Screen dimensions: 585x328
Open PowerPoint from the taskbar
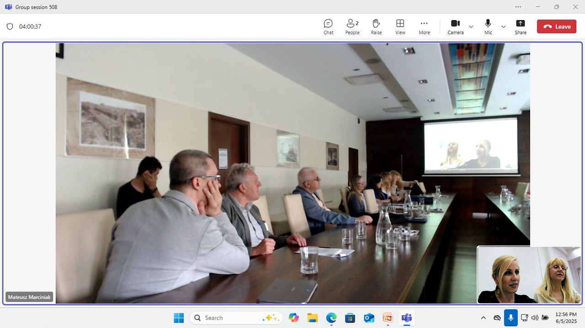(388, 318)
